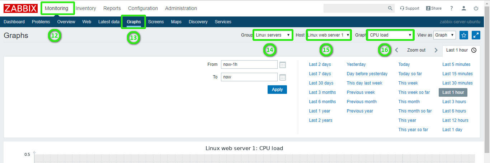Open the View as dropdown

click(x=445, y=35)
